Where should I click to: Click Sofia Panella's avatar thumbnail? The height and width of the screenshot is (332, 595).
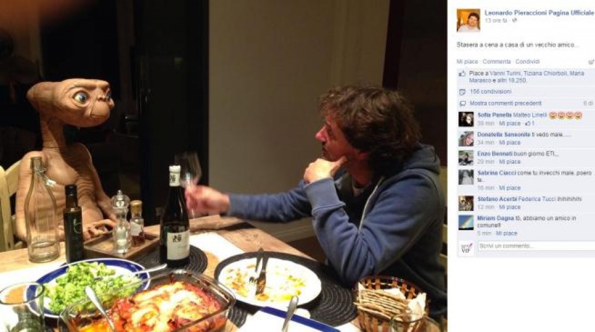click(466, 119)
